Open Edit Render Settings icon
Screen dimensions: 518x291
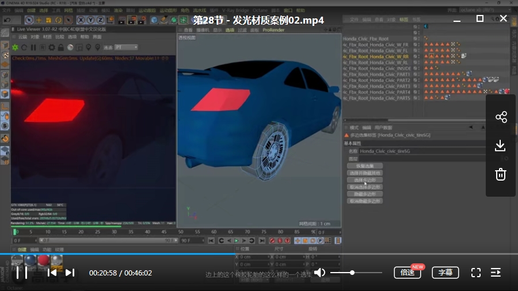coord(142,21)
